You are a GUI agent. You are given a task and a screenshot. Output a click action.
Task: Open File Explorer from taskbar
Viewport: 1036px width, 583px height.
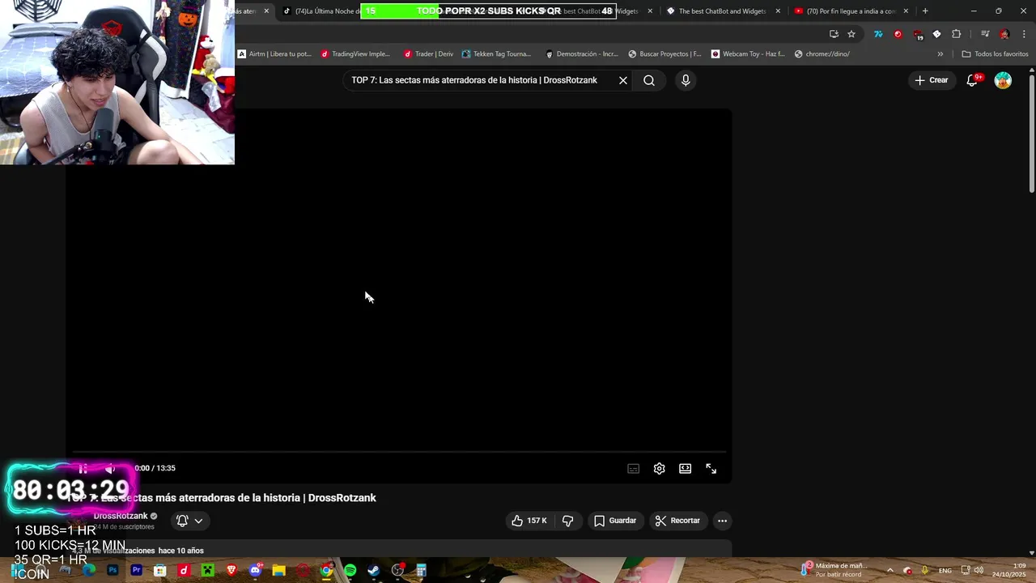click(278, 570)
